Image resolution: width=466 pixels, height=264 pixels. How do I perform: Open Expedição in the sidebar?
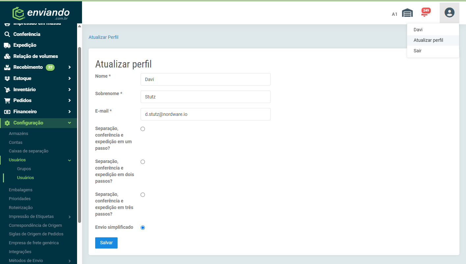pyautogui.click(x=25, y=45)
